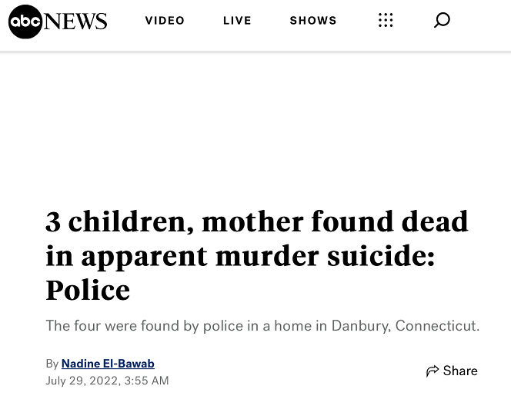Screen dimensions: 511x399
Task: Open the Shows menu
Action: (313, 21)
